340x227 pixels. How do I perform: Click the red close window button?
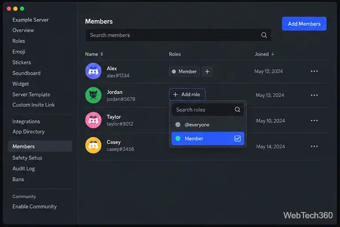tap(9, 9)
